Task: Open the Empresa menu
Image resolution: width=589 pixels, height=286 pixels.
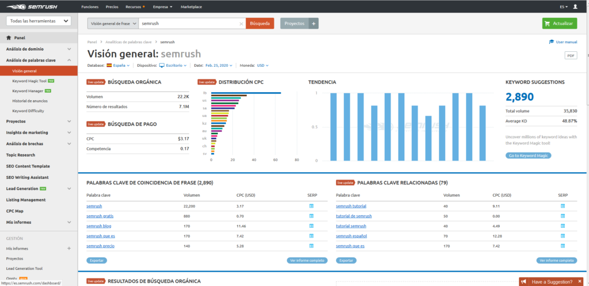Action: (163, 7)
